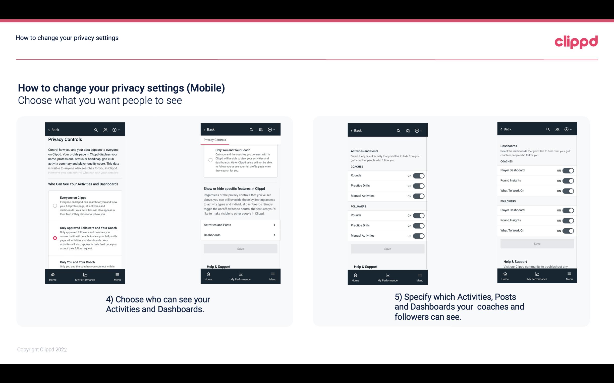Click the search icon in top navigation bar
The image size is (614, 383).
[95, 129]
